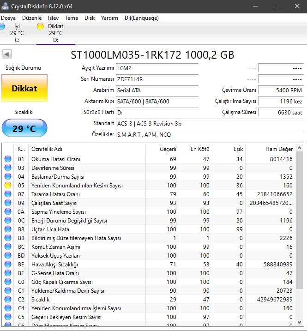Click the yellow Dikkat orb for disk D:
Viewport: 307px width, 331px height.
(x=40, y=26)
